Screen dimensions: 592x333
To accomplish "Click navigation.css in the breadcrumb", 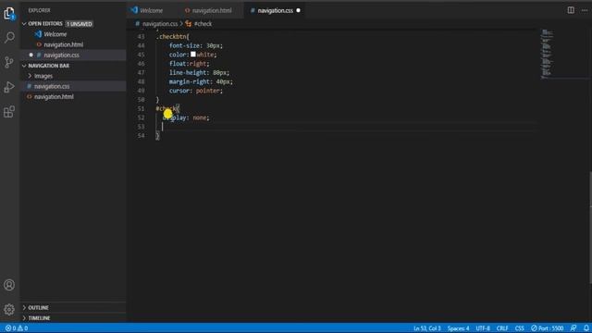I will 160,24.
